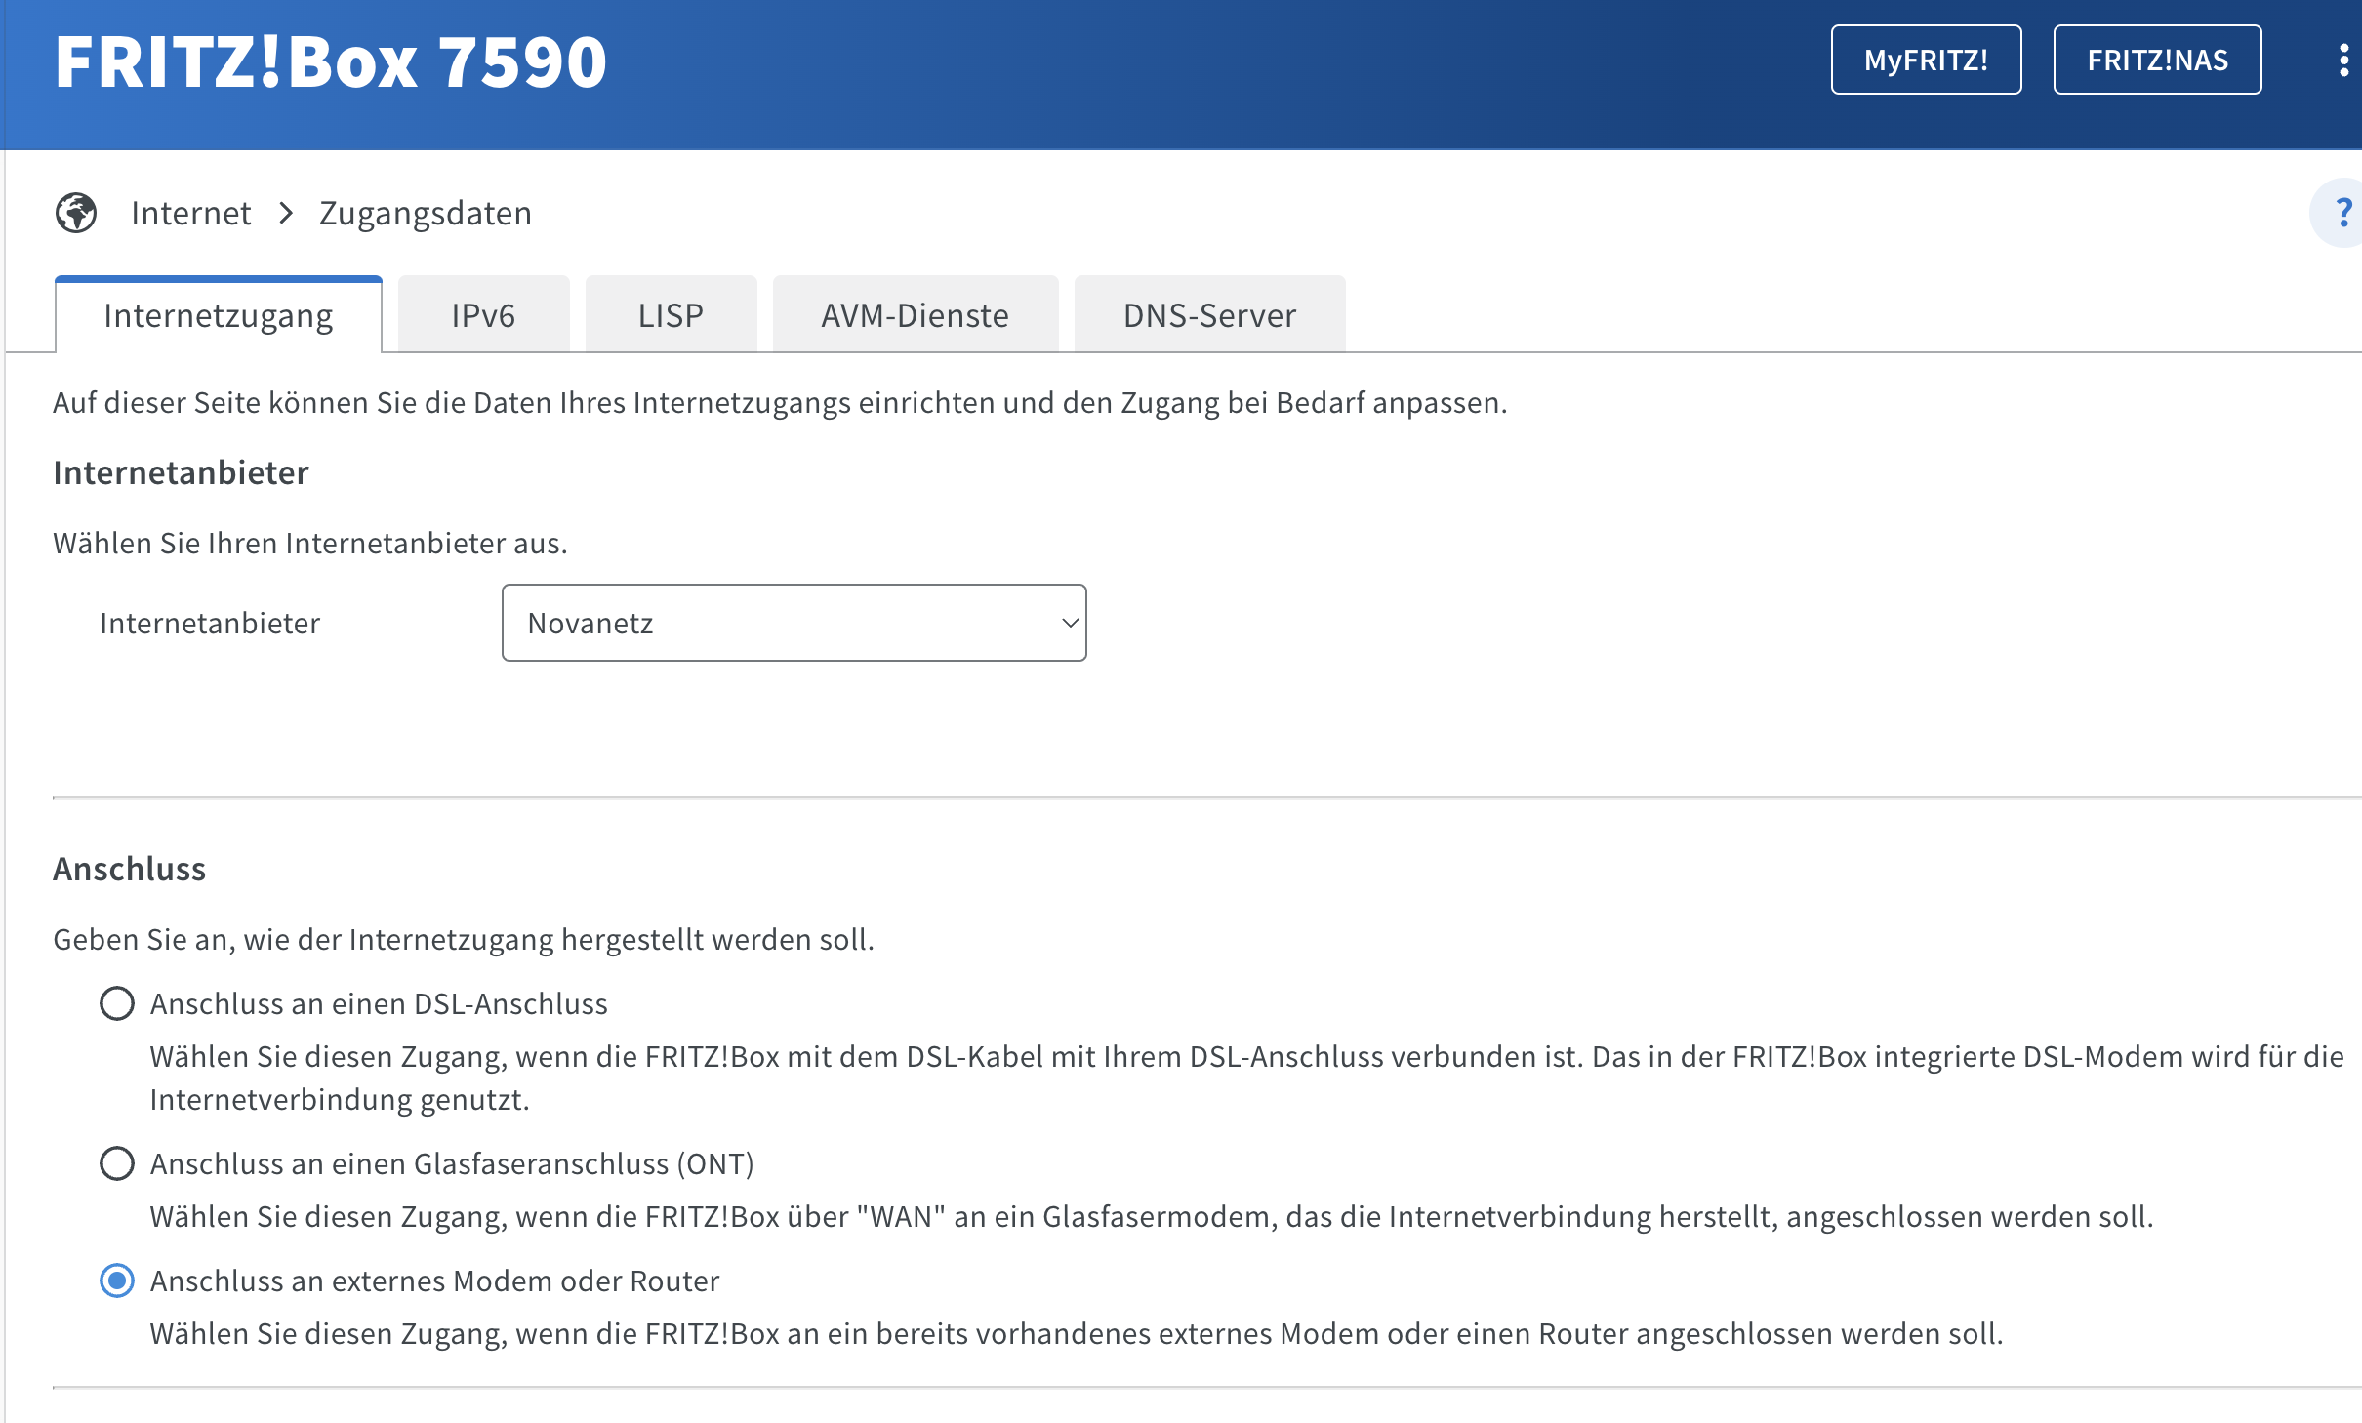Open the help question mark icon
This screenshot has width=2362, height=1423.
tap(2342, 213)
